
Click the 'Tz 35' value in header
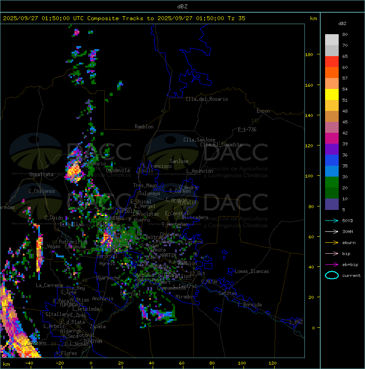click(236, 18)
